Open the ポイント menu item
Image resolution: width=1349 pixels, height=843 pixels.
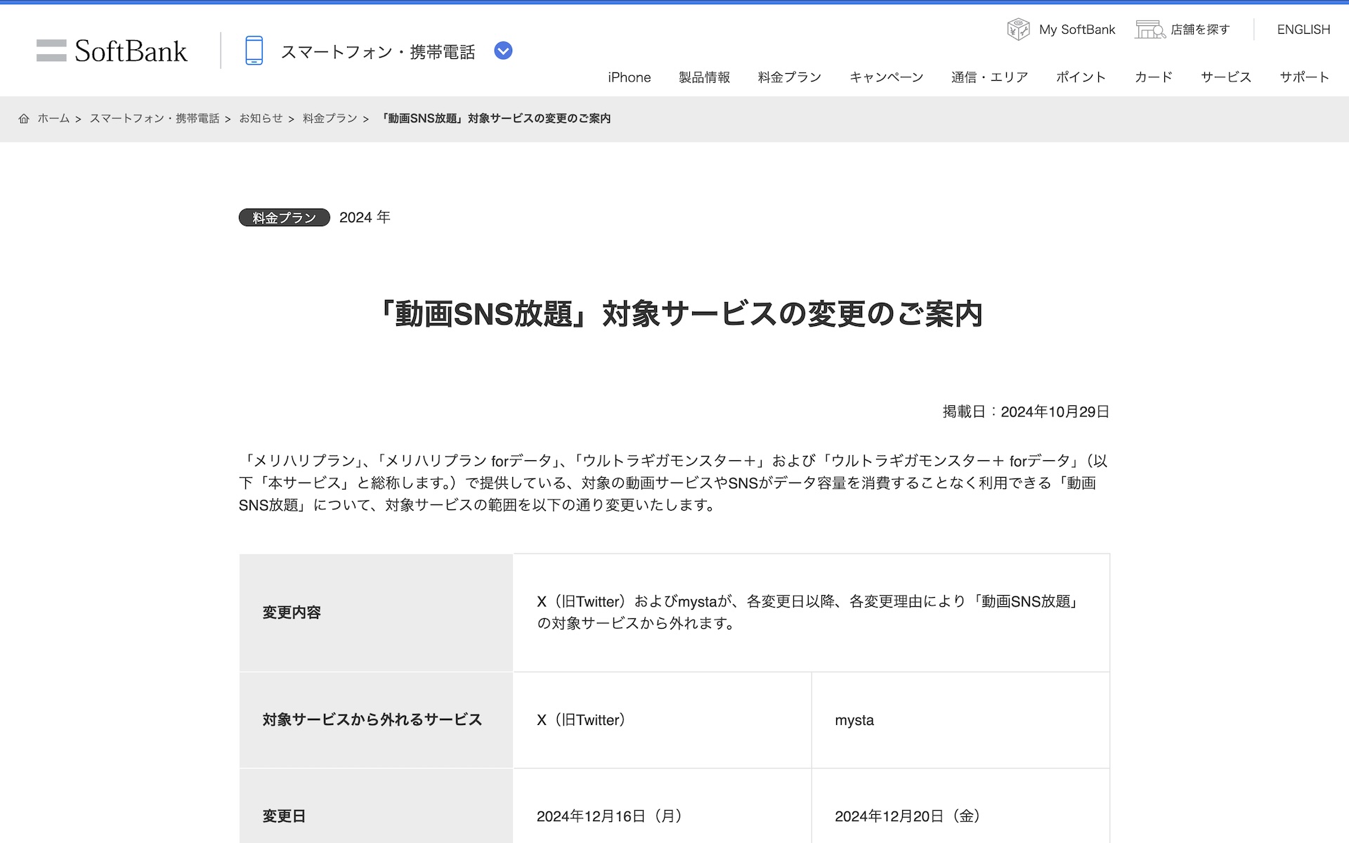click(1081, 77)
